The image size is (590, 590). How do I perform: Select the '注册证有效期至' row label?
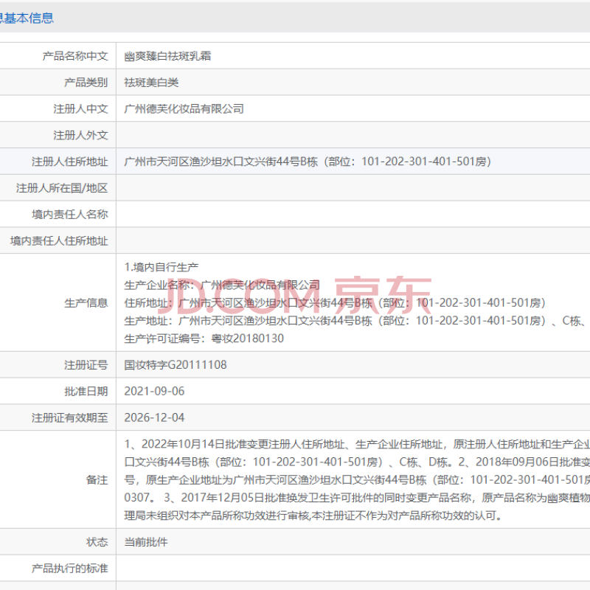point(70,417)
